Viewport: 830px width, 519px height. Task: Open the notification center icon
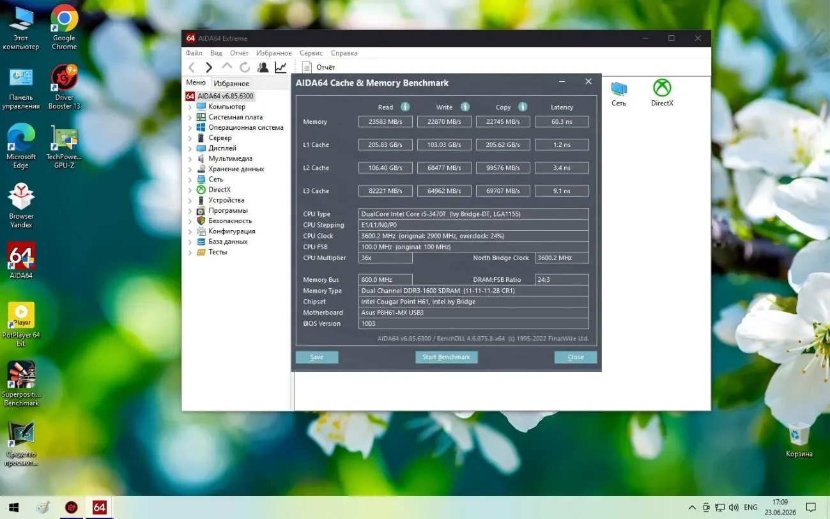tap(811, 507)
